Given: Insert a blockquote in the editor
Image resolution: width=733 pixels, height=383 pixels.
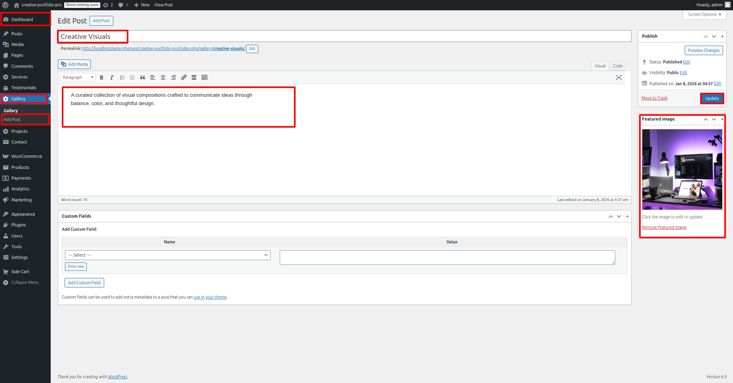Looking at the screenshot, I should click(143, 78).
